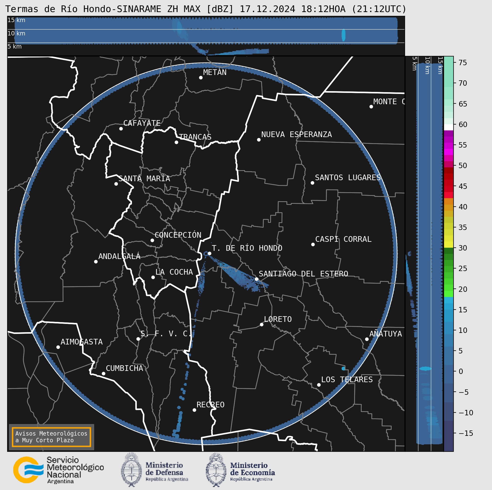Click the 60 dBZ white color band
Image resolution: width=492 pixels, height=490 pixels.
tap(449, 127)
